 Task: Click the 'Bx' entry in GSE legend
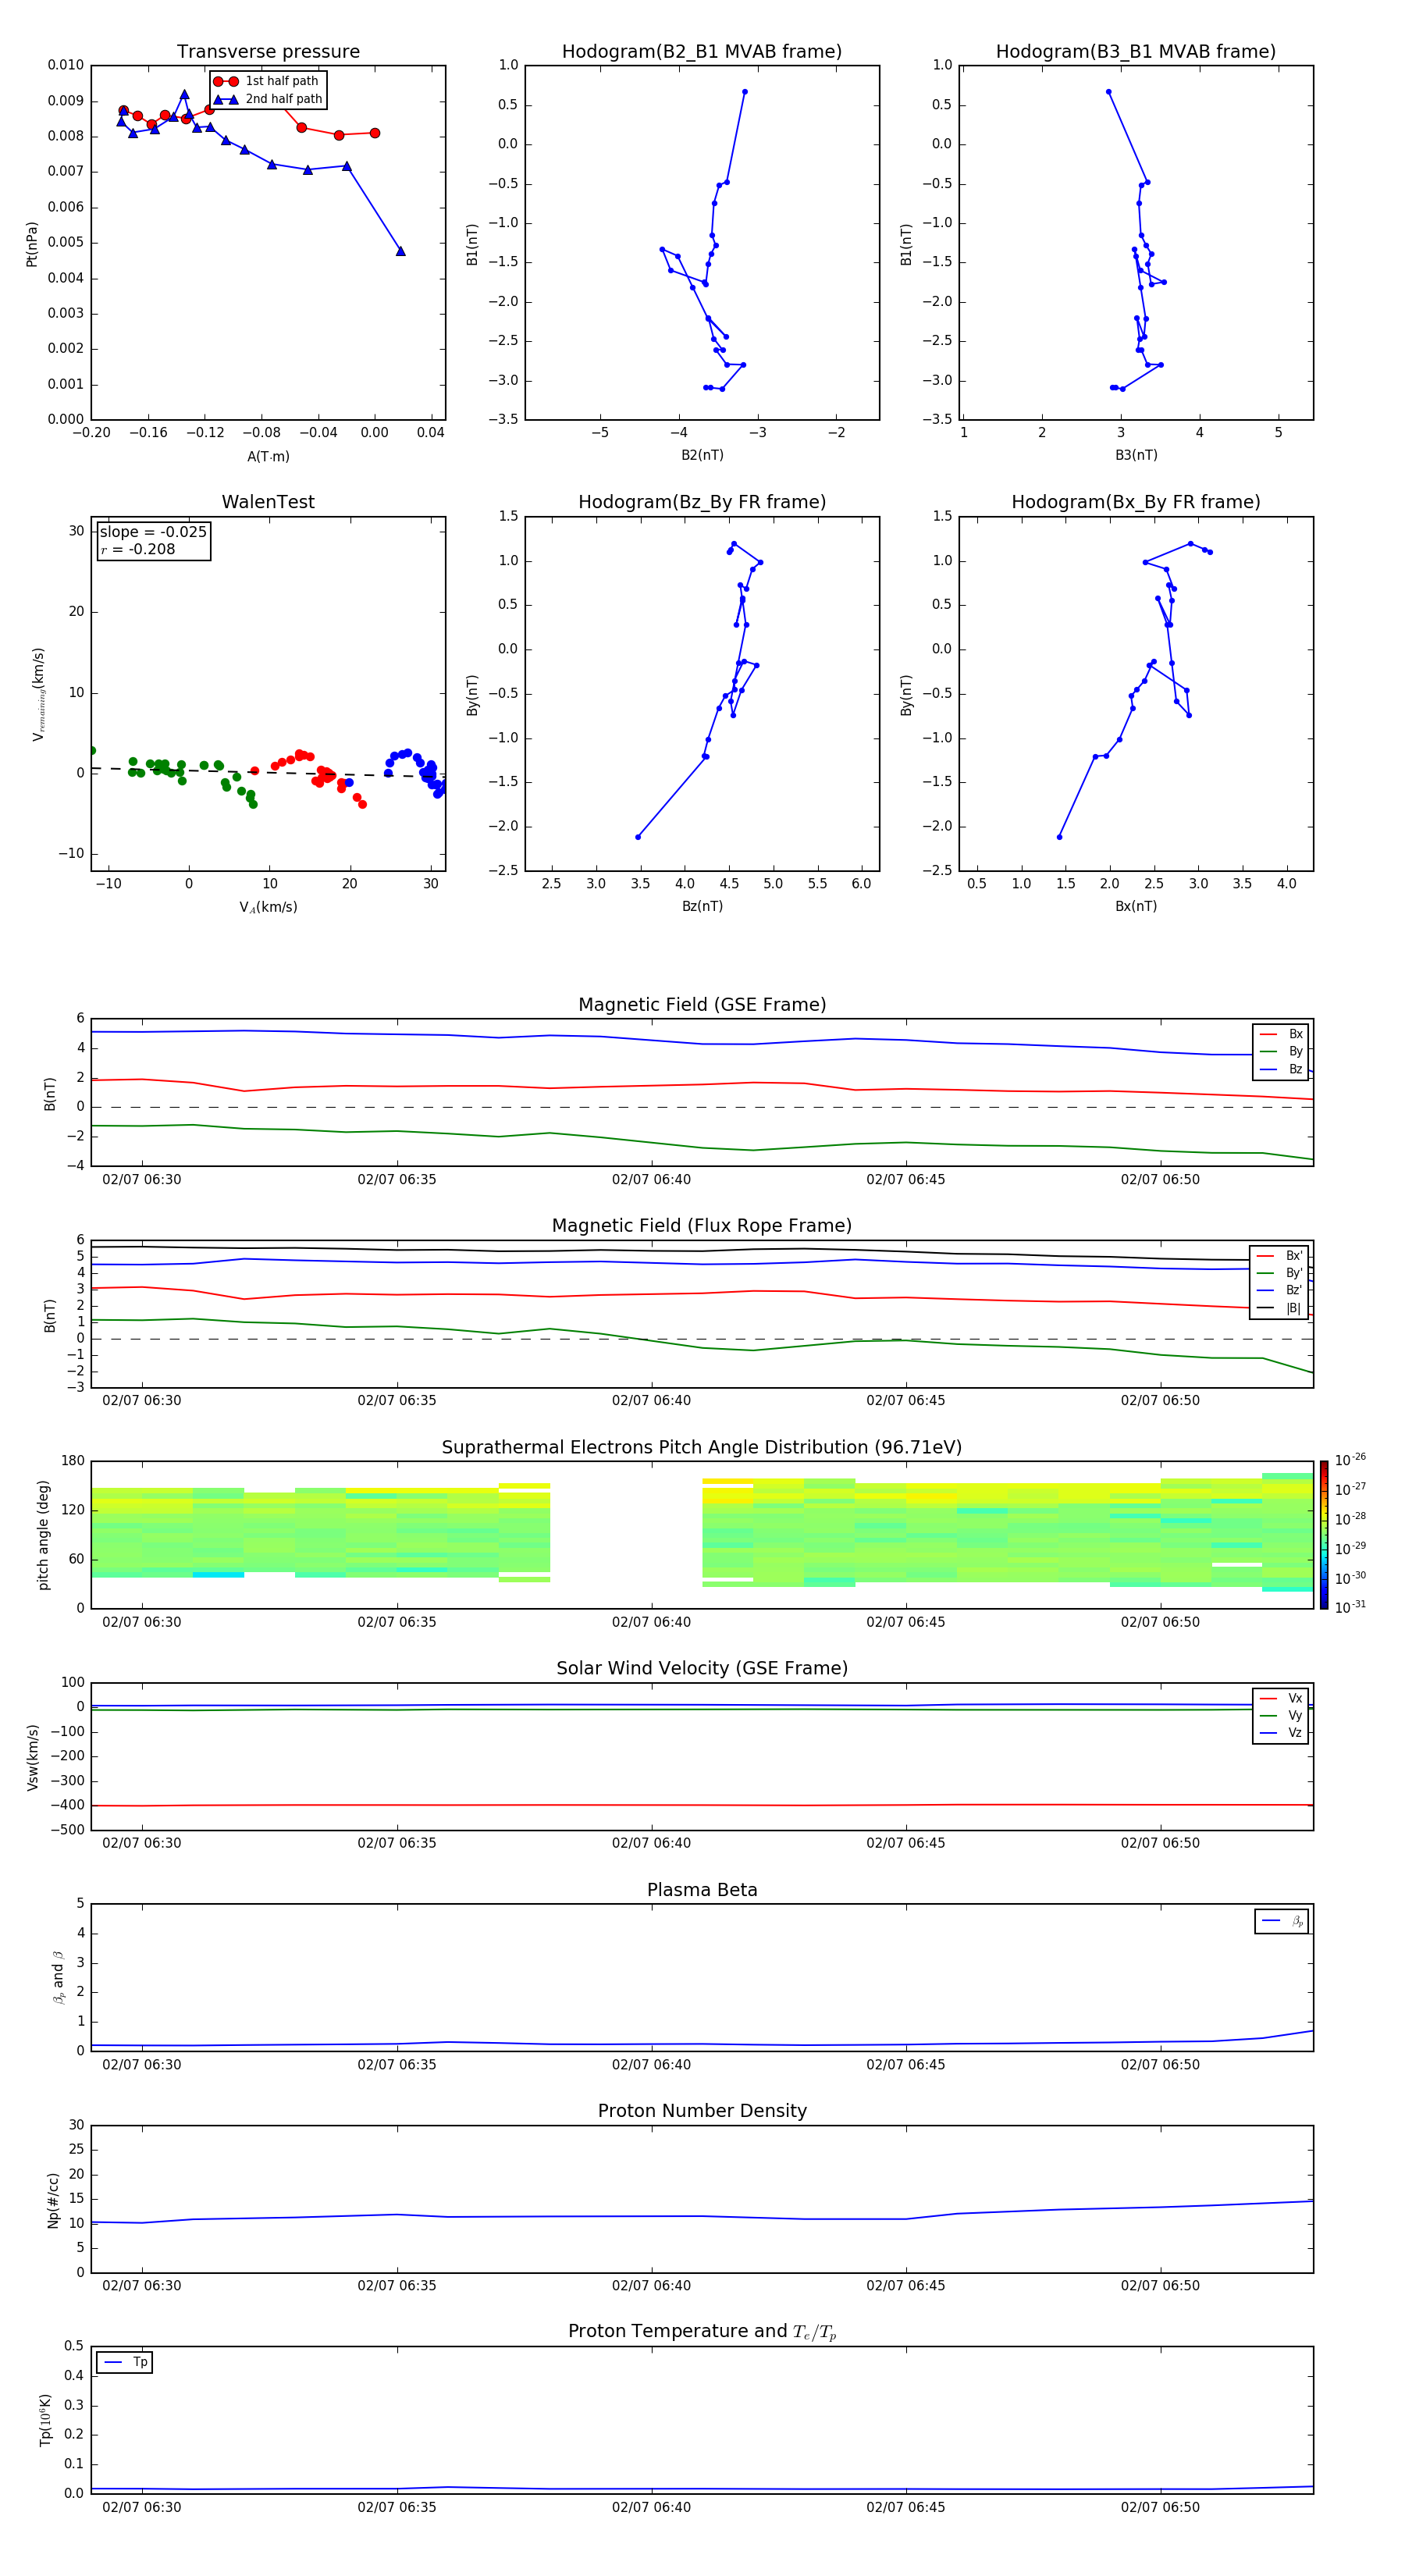pos(1282,1034)
